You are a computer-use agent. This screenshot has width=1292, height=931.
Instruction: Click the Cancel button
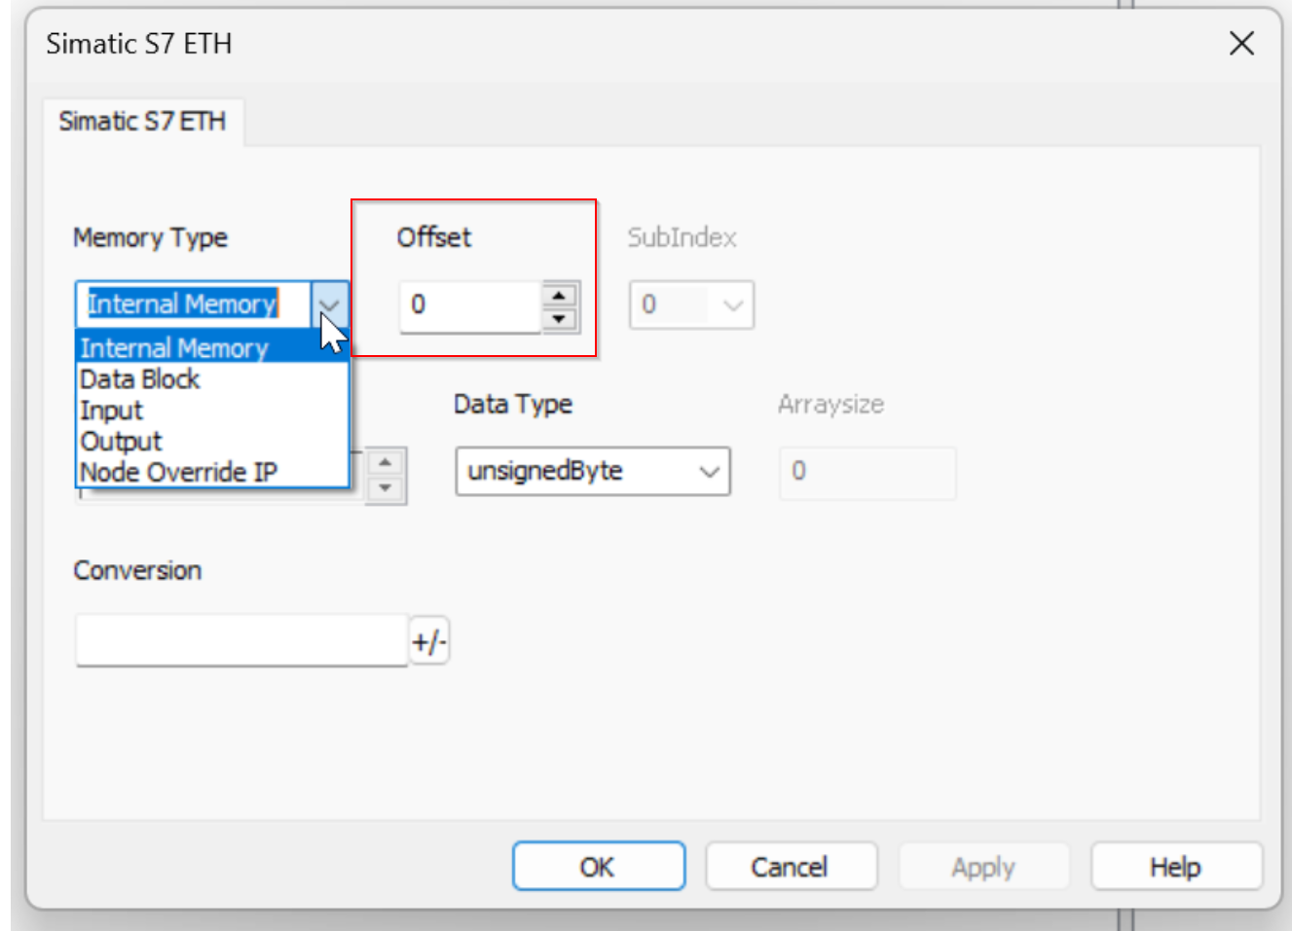point(791,866)
